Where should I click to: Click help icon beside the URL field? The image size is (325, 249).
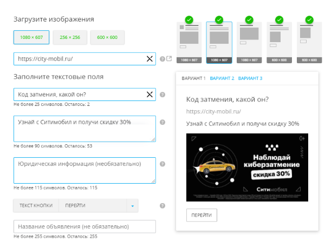[x=162, y=59]
